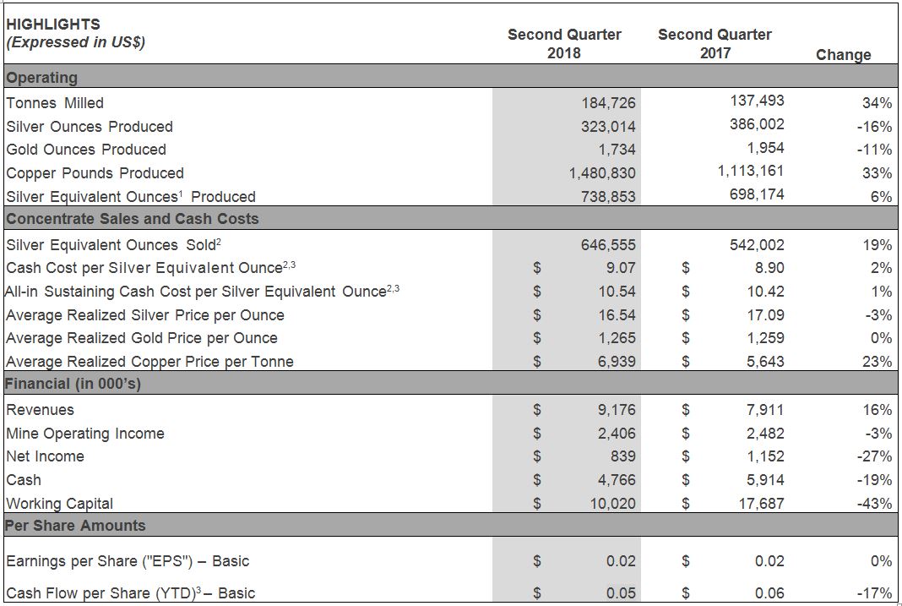Select Cash Flow per Share 2018 value 0.05
902x606 pixels.
[621, 593]
